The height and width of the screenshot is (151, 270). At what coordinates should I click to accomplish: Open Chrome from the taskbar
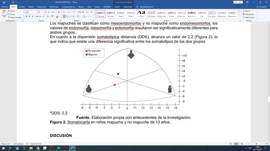(38, 148)
